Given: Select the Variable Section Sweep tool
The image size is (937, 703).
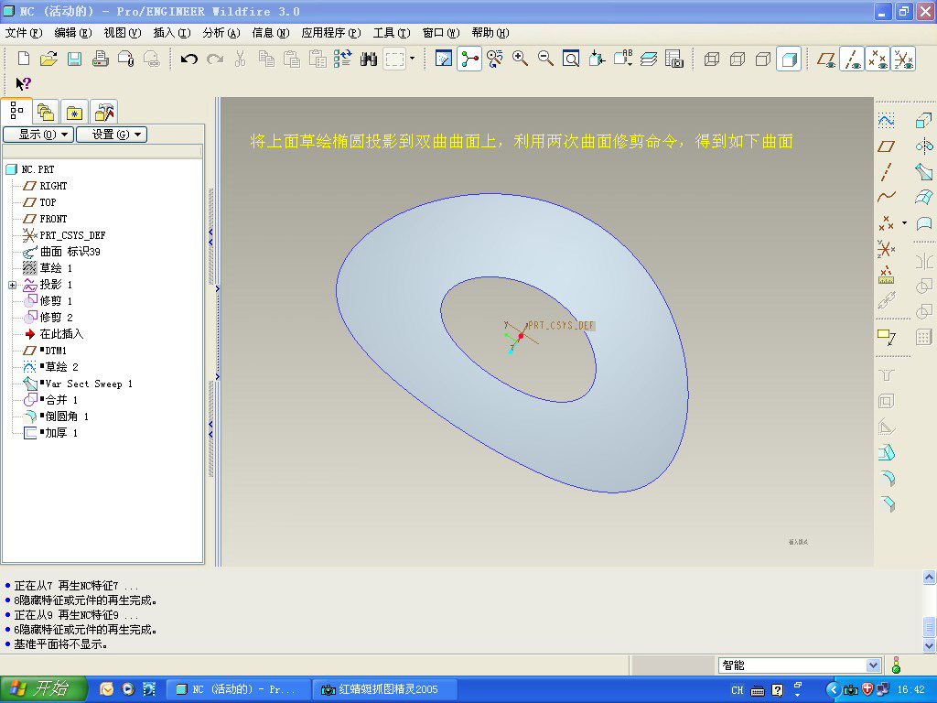Looking at the screenshot, I should coord(924,172).
